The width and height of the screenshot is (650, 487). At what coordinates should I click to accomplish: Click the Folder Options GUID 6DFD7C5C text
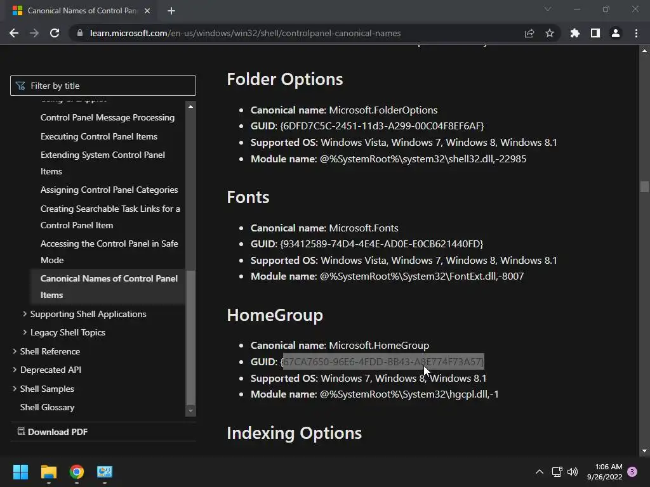pos(381,126)
